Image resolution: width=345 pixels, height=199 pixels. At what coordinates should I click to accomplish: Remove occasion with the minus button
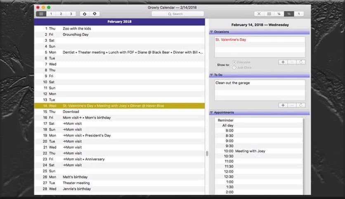click(x=292, y=62)
